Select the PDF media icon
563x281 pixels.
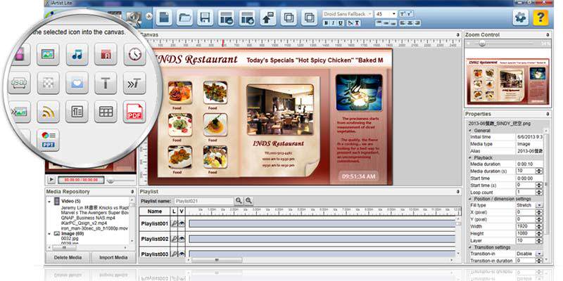134,112
